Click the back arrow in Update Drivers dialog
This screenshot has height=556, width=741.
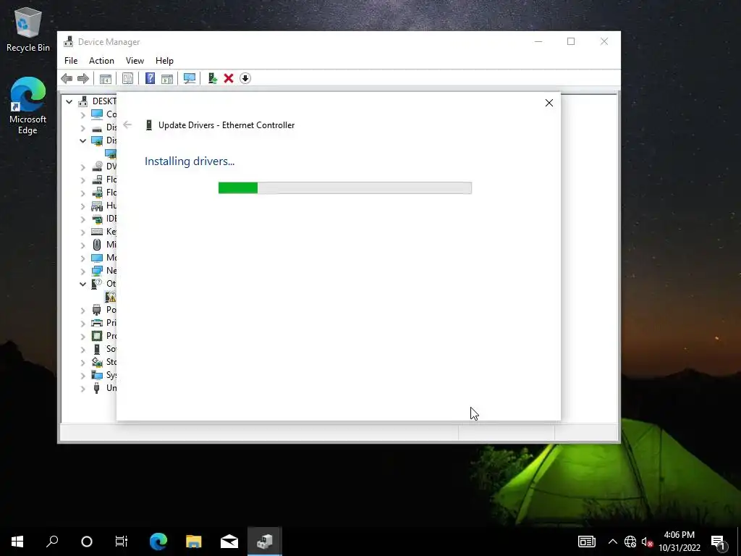pyautogui.click(x=127, y=125)
